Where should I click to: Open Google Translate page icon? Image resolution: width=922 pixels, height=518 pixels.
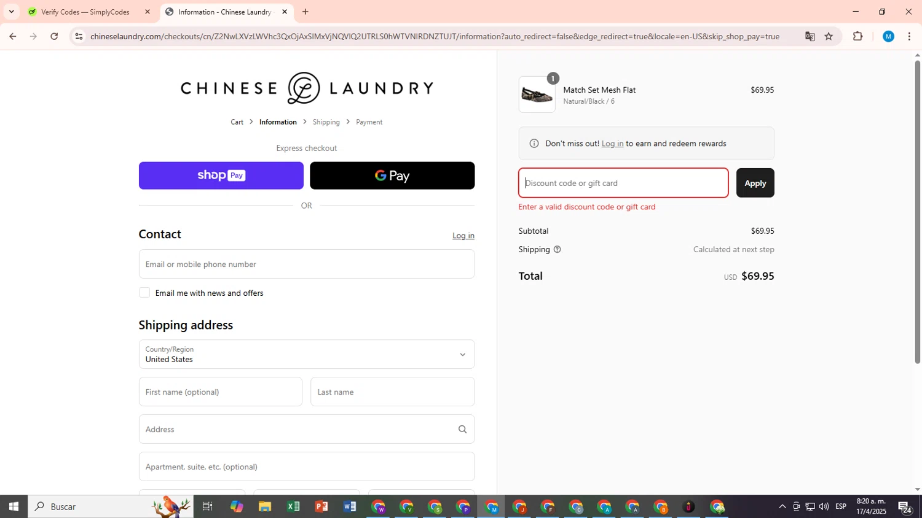coord(810,36)
